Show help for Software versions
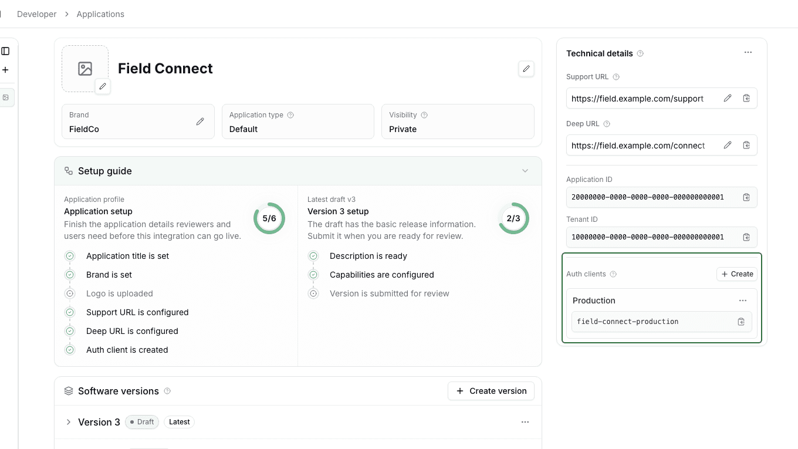798x449 pixels. tap(167, 391)
